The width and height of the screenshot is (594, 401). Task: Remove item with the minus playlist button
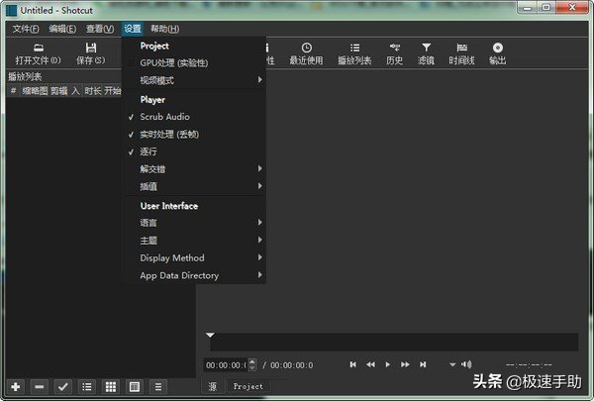click(40, 386)
